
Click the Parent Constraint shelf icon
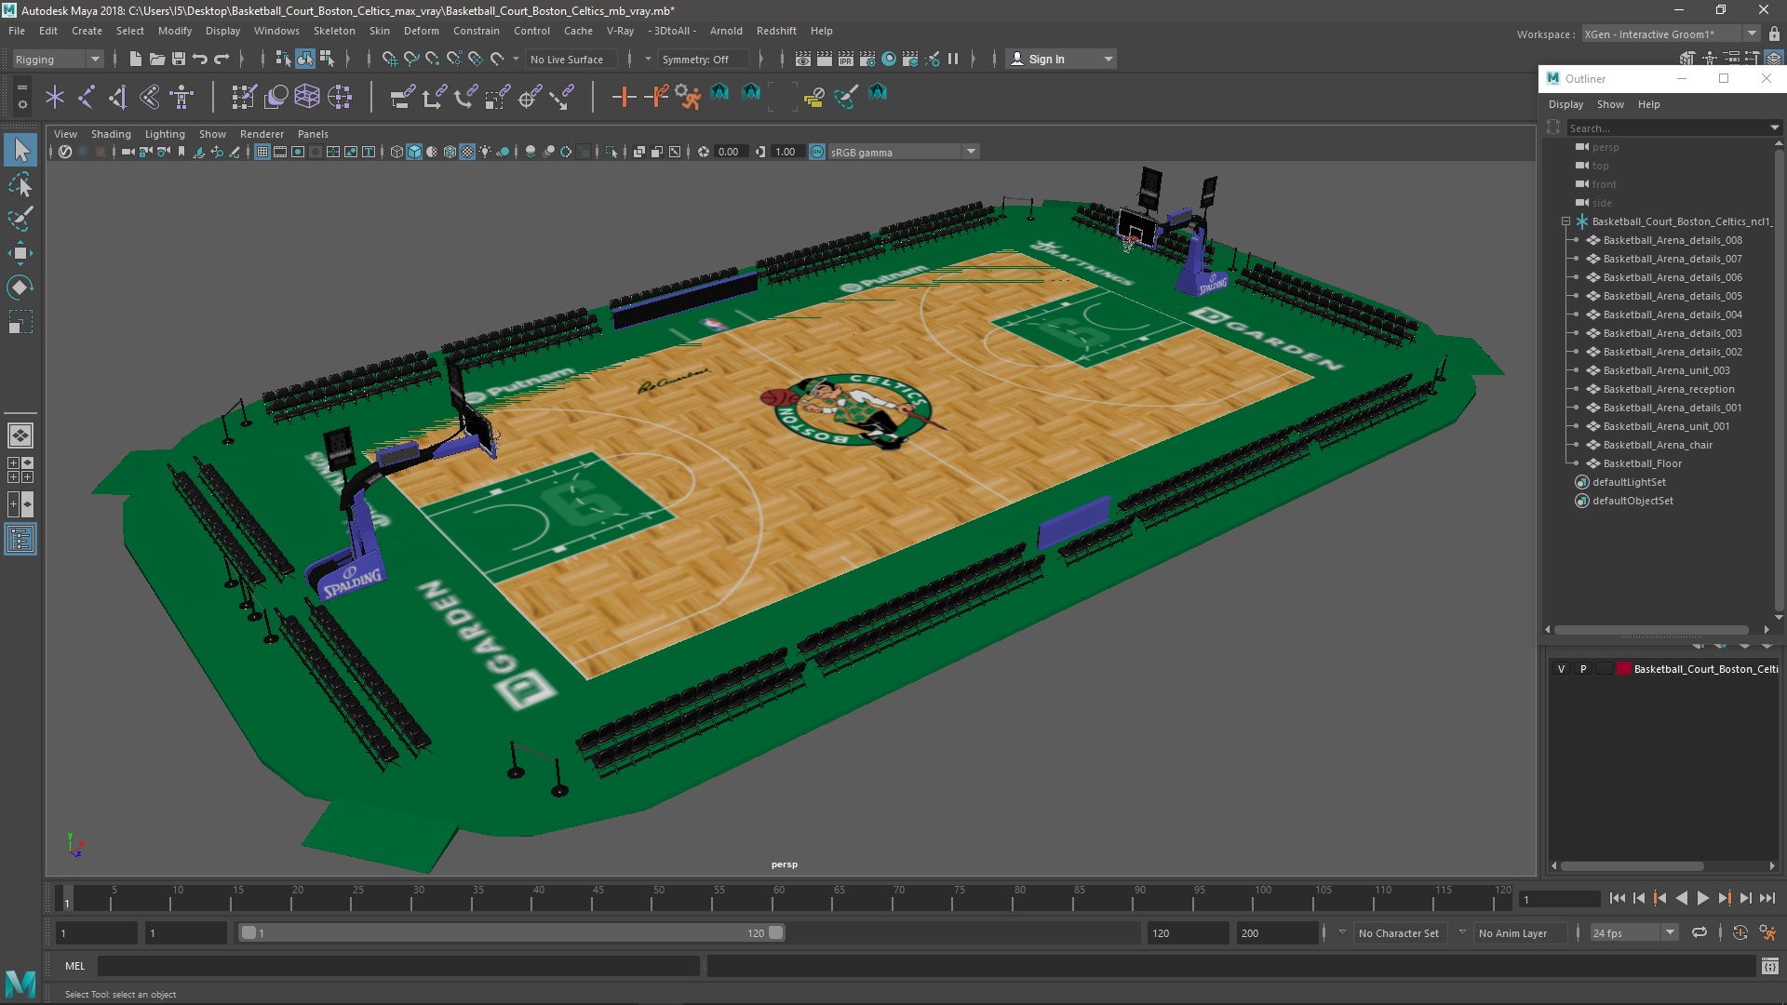402,96
